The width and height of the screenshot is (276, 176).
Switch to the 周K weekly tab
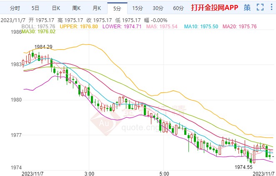coord(76,8)
